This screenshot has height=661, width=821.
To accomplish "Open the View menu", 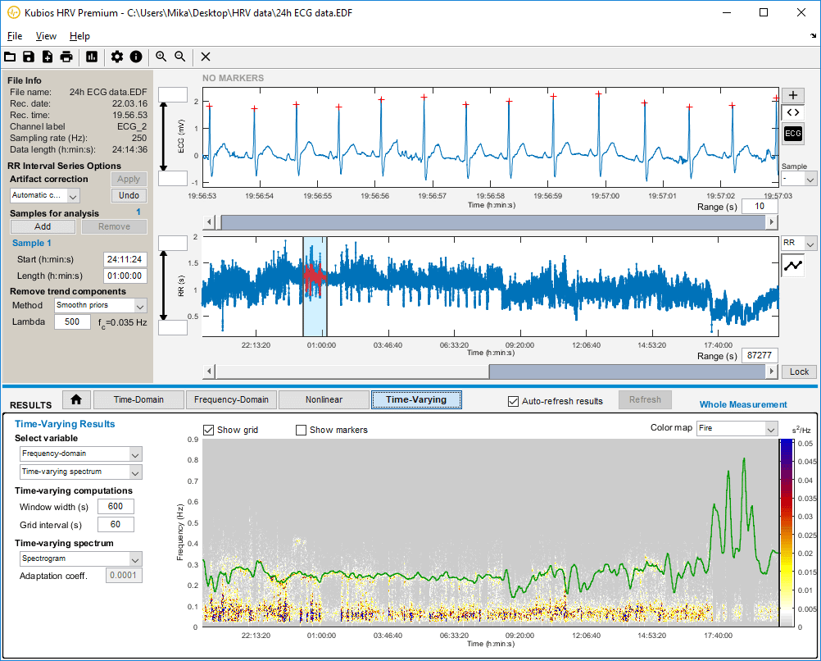I will (46, 36).
